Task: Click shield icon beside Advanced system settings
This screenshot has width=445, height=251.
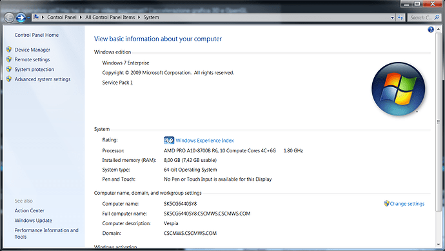Action: point(9,79)
